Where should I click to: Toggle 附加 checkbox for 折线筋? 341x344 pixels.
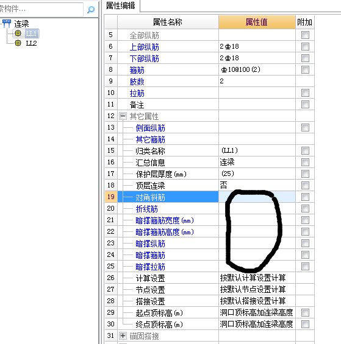coord(305,208)
